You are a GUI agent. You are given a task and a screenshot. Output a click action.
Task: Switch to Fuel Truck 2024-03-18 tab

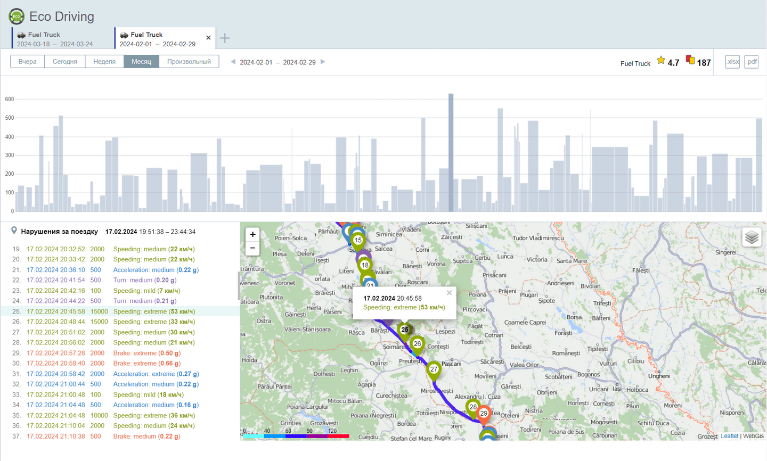55,39
